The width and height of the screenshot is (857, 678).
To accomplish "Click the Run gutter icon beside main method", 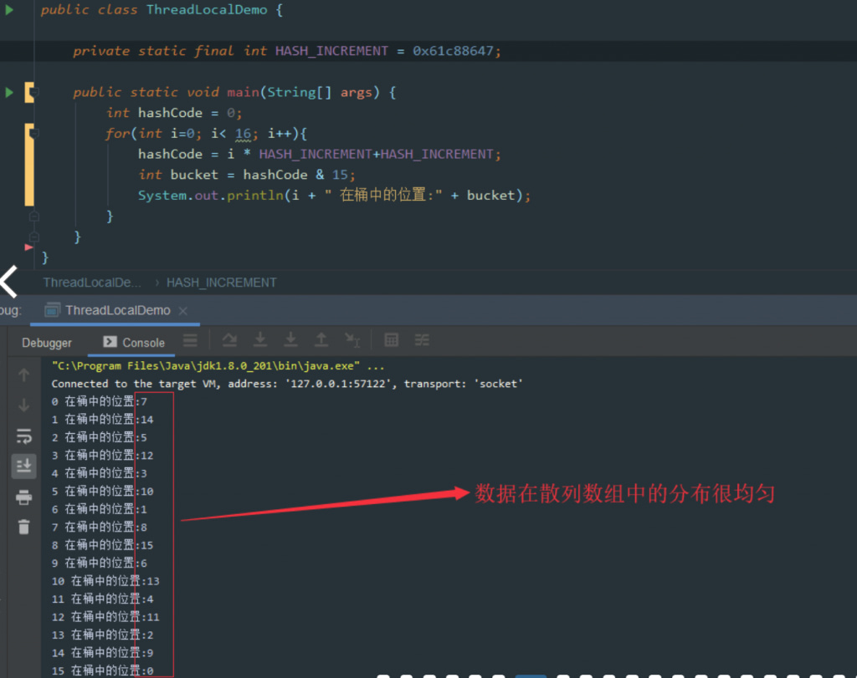I will point(9,92).
